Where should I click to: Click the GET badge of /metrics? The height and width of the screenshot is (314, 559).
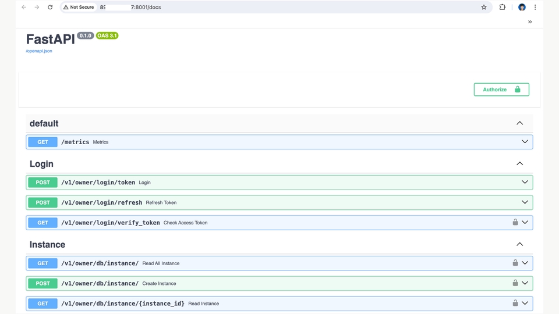43,142
